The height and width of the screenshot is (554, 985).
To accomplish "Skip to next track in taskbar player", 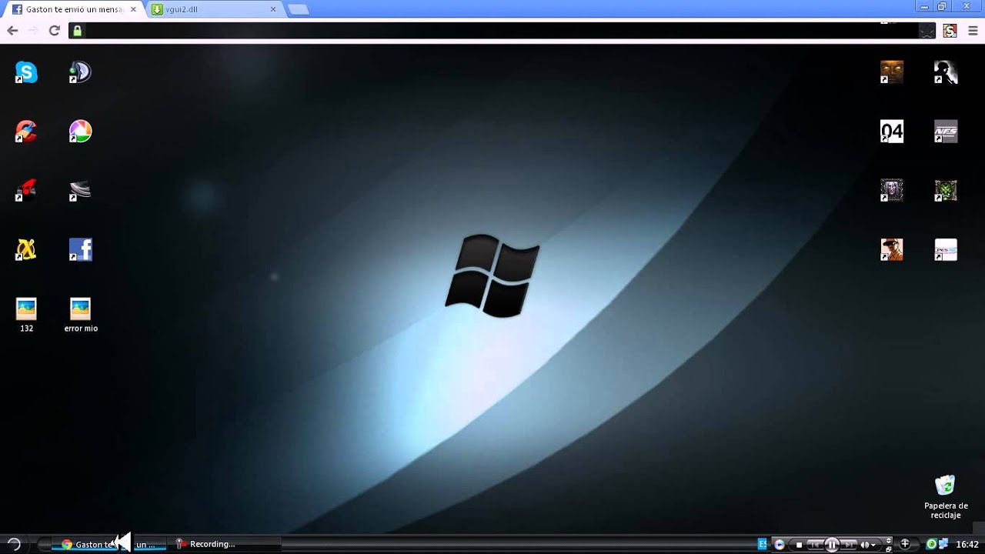I will pos(849,545).
